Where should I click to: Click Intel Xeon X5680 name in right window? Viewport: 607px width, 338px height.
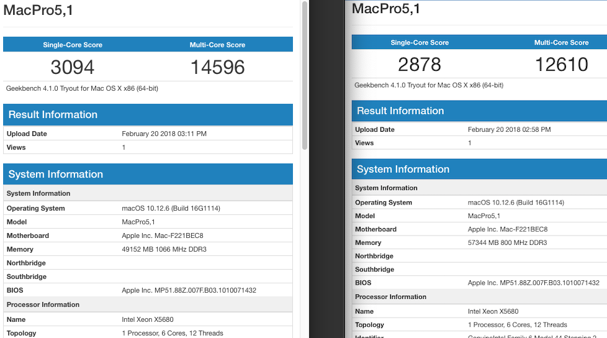pyautogui.click(x=493, y=311)
